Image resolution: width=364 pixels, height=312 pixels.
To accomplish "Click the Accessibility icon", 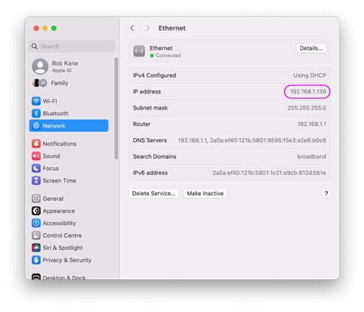I will click(x=36, y=223).
